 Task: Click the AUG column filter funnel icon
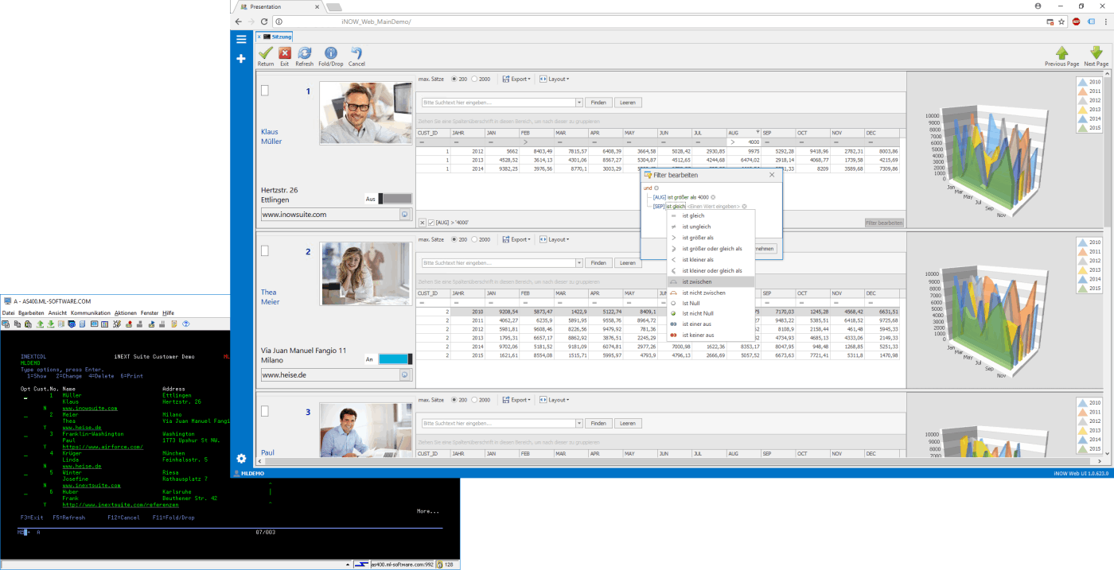point(757,133)
